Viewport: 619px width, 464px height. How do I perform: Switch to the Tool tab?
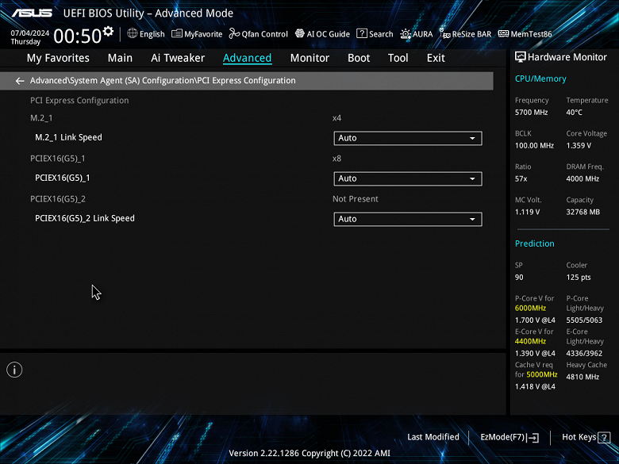[x=398, y=58]
